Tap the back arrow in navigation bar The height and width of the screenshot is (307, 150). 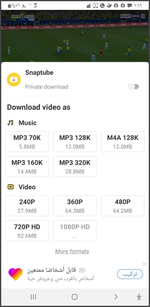pos(116,297)
